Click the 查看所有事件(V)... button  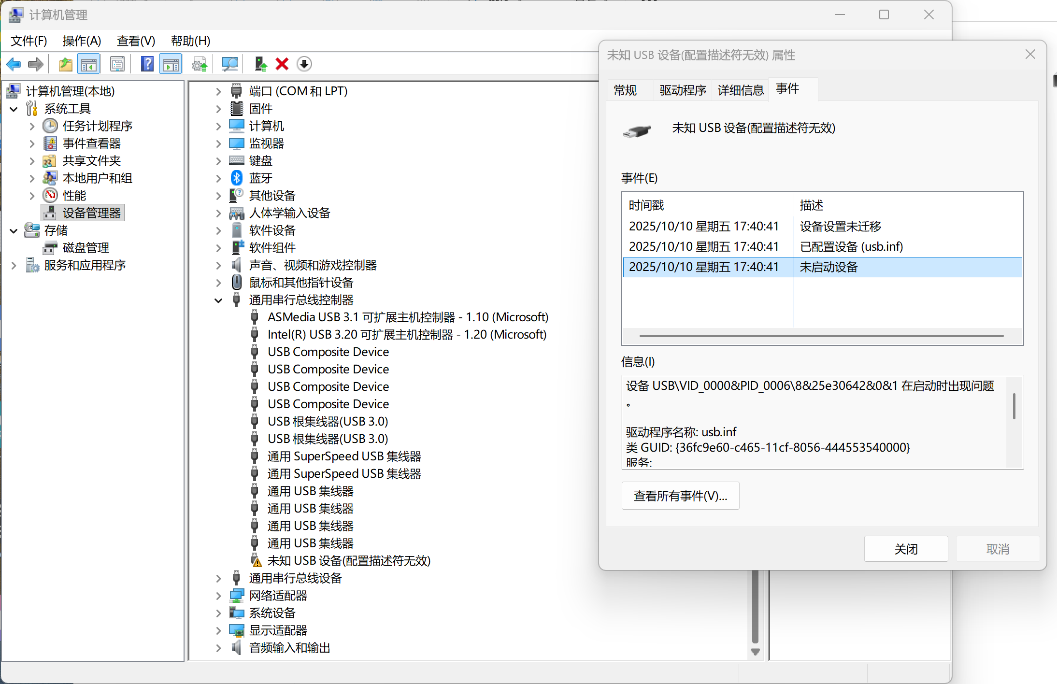pyautogui.click(x=680, y=496)
